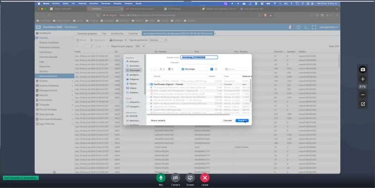Expand the Certificados Digicert - Firewall folder triangle
This screenshot has height=188, width=375.
click(149, 85)
